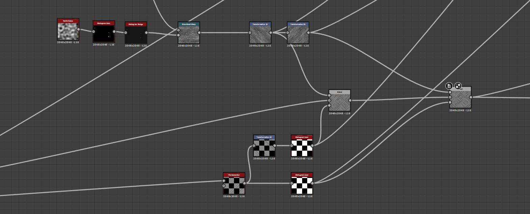Click the output connector of the last top-chain Transformation 2D
The image size is (530, 214).
pos(309,33)
